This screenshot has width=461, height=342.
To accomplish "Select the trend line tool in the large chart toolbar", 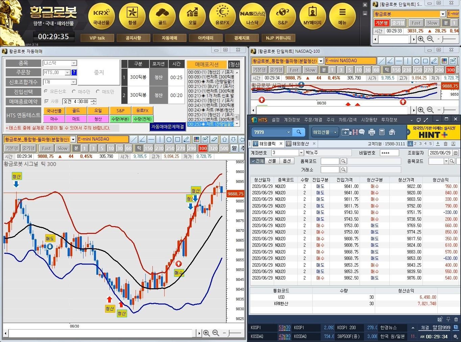I will coord(134,139).
